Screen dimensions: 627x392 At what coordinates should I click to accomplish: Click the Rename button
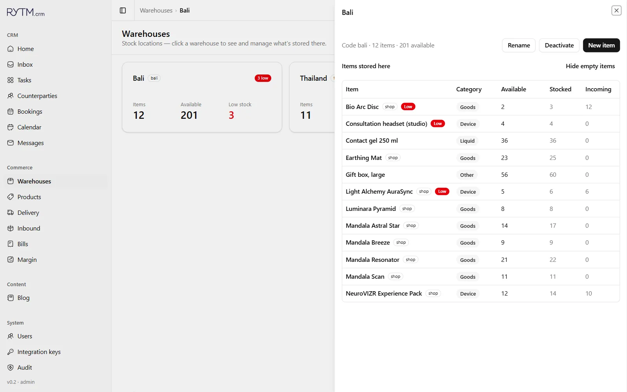tap(518, 45)
